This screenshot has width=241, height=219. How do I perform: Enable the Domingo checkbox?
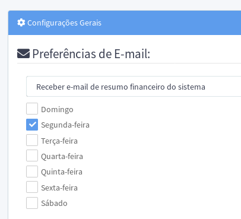32,109
